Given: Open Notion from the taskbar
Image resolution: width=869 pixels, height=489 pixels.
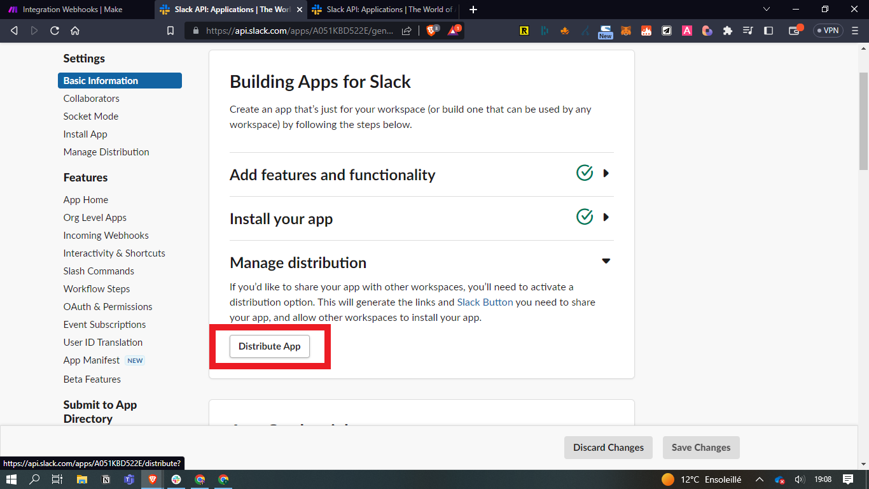Looking at the screenshot, I should [x=106, y=479].
